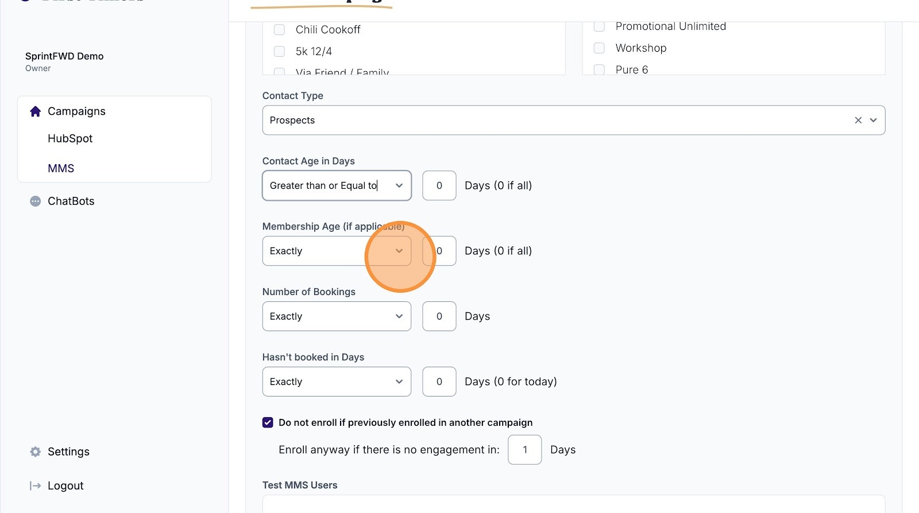Expand the Contact Type dropdown chevron
This screenshot has height=513, width=919.
[x=873, y=121]
